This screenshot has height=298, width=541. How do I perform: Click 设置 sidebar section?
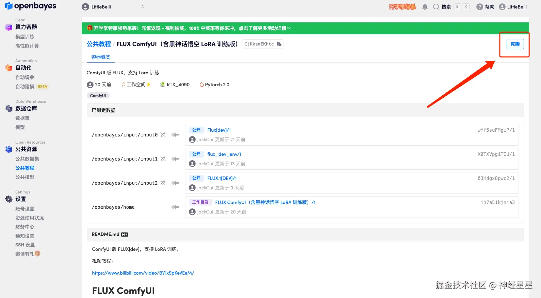coord(21,199)
